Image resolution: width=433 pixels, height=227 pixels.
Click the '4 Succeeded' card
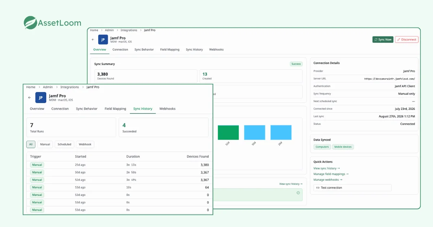(x=163, y=127)
